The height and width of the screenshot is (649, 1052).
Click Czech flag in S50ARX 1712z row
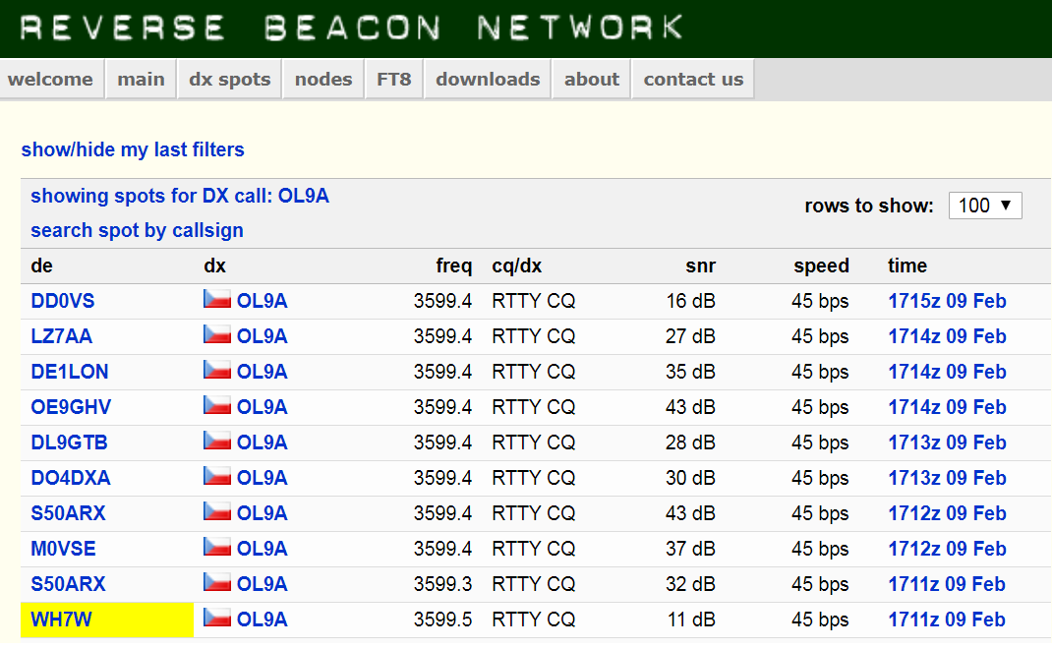tap(216, 511)
